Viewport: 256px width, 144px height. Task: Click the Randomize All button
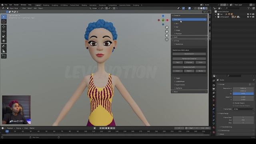[x=189, y=54]
